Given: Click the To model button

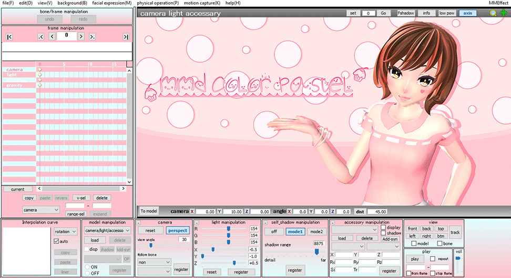Looking at the screenshot, I should [149, 211].
